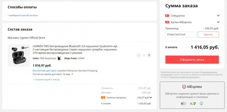
Task: Open the UGREEN earphones product thumbnail
Action: [x=19, y=55]
